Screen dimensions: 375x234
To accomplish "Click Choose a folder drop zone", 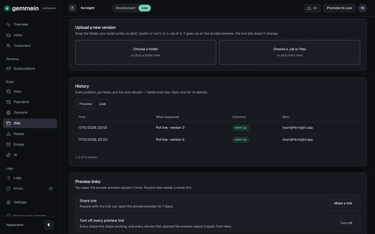I will [146, 52].
